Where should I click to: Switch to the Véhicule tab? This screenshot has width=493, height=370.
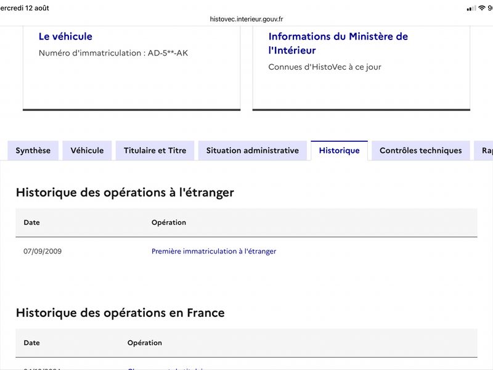click(x=87, y=150)
